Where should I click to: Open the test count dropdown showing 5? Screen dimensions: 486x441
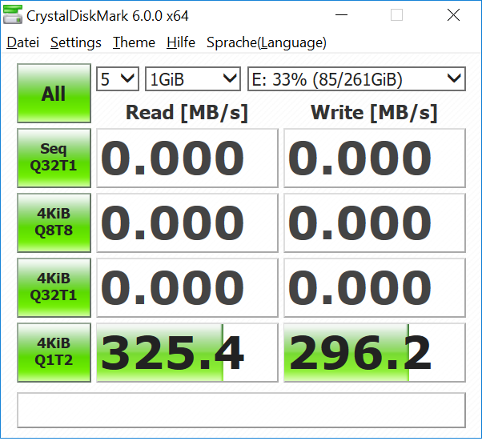click(118, 79)
